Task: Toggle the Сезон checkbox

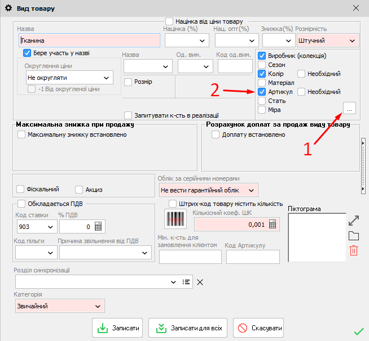Action: (x=262, y=65)
